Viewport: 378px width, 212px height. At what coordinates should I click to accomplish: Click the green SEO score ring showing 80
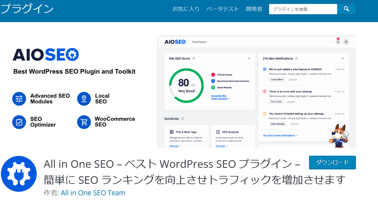coord(187,86)
